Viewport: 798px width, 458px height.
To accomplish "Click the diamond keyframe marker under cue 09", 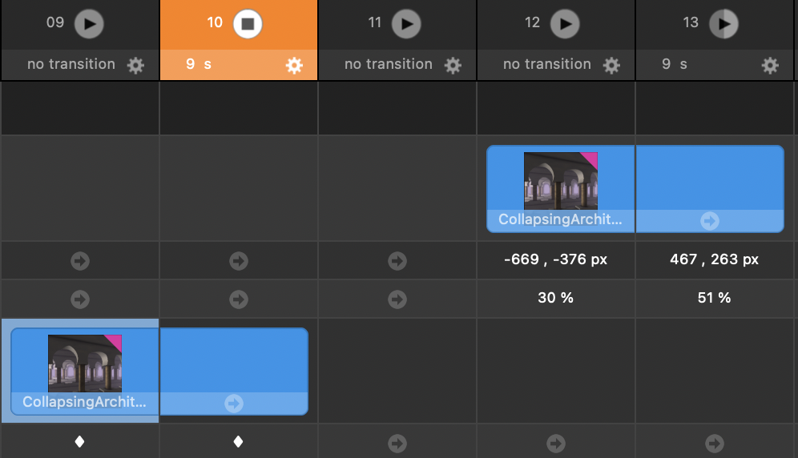I will pyautogui.click(x=79, y=441).
